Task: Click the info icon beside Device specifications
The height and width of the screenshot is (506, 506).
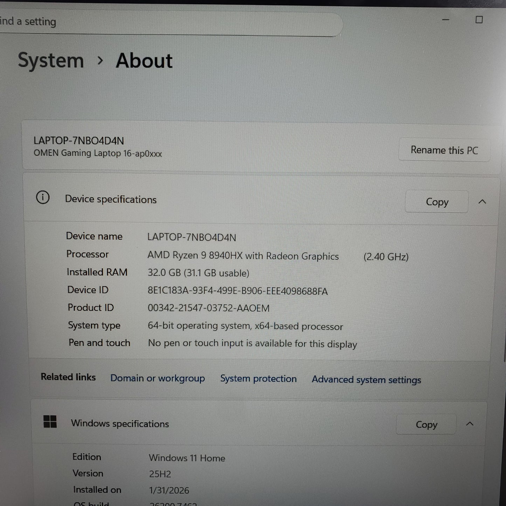Action: coord(43,197)
